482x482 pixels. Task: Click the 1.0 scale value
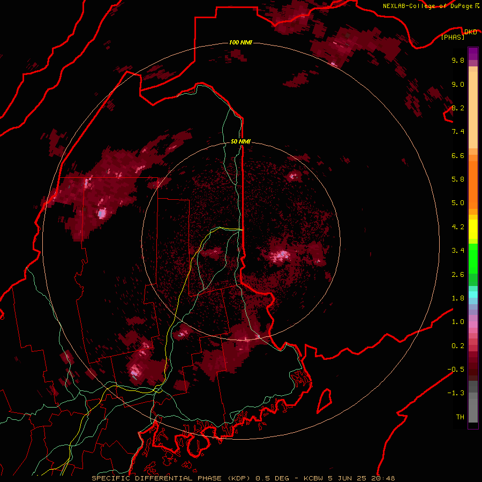pos(458,322)
